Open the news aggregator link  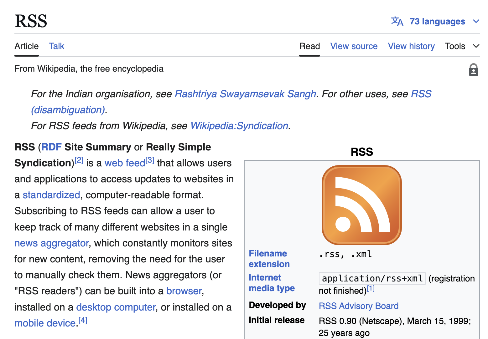52,243
